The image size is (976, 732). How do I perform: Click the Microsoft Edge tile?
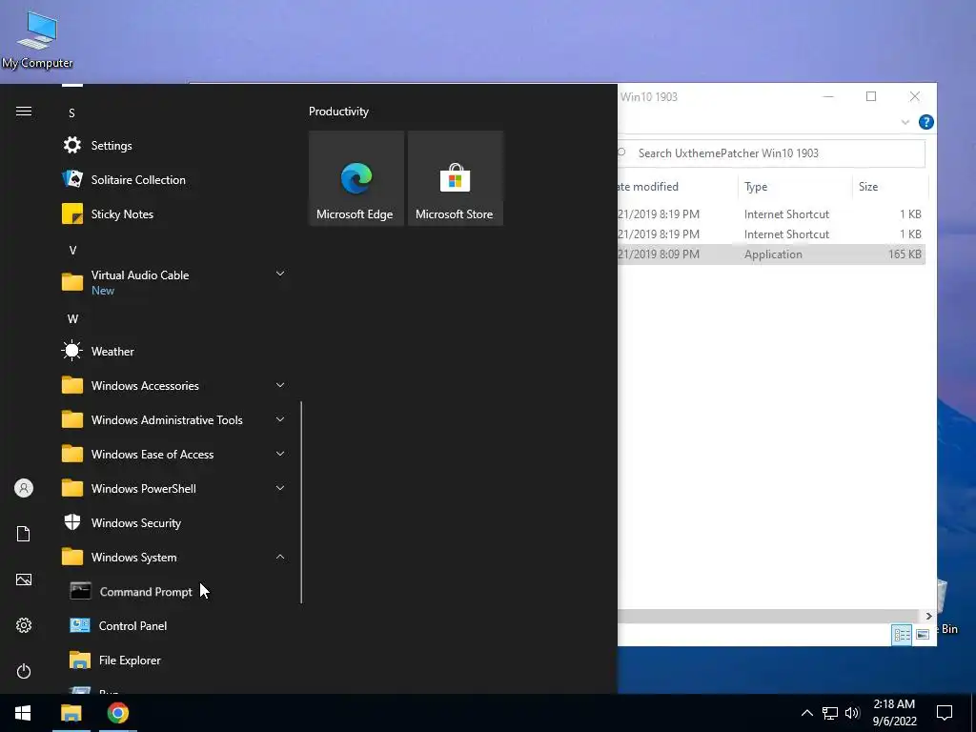[356, 178]
